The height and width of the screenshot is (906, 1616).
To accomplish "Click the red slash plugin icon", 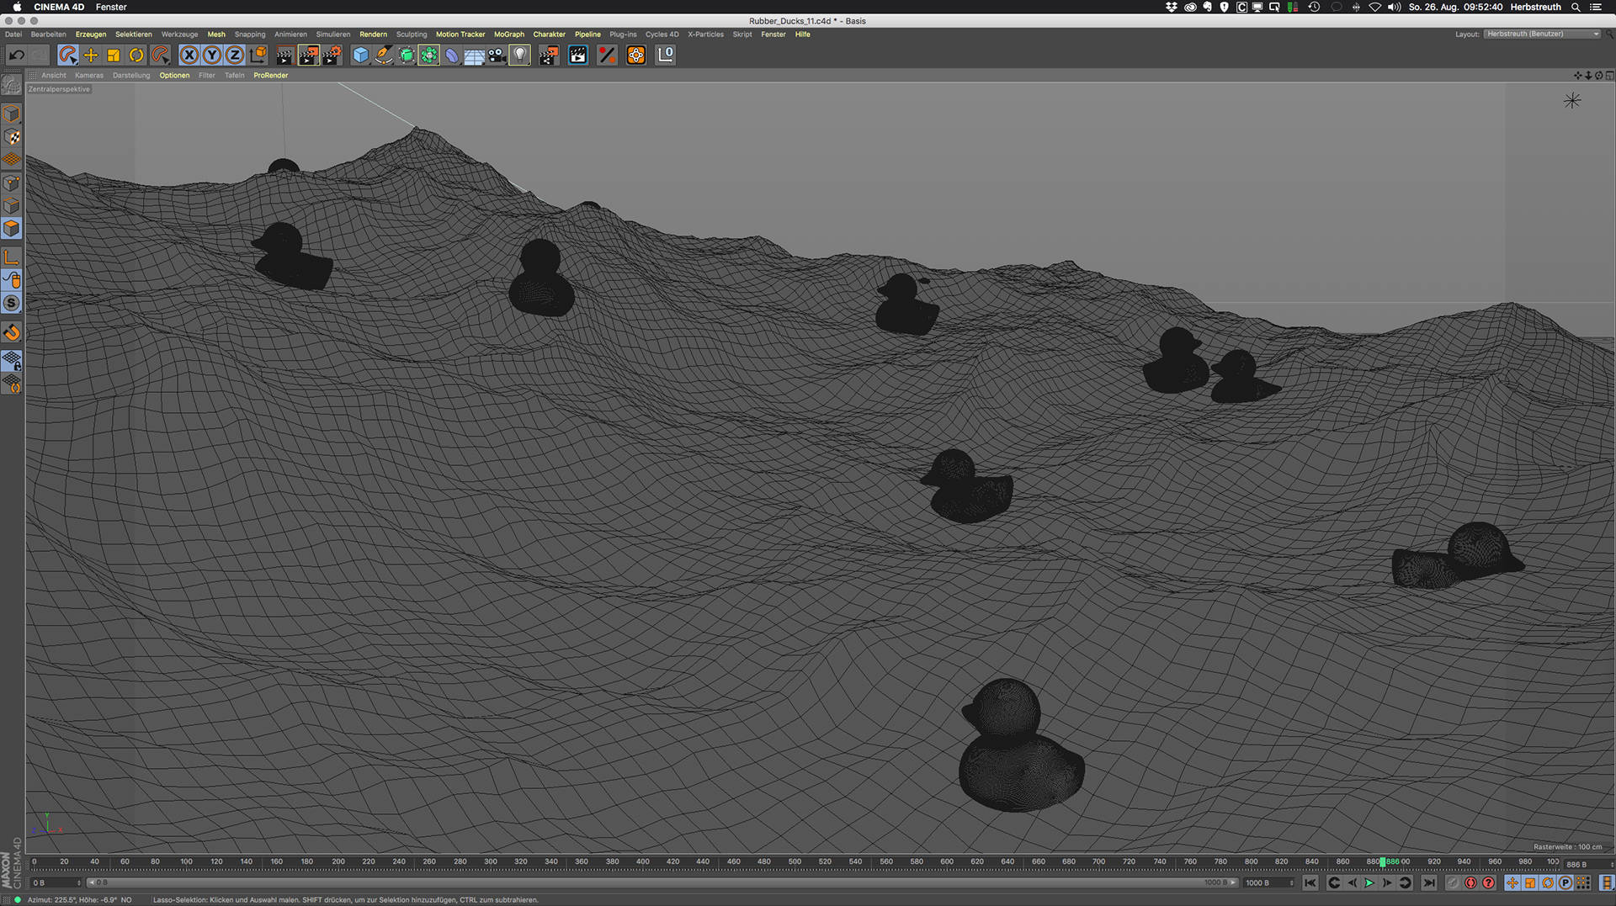I will pos(607,56).
